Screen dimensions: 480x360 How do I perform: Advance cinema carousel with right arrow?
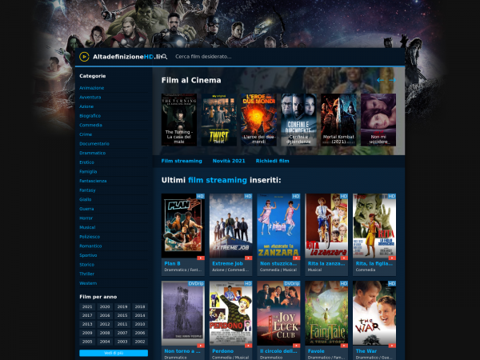coord(393,80)
